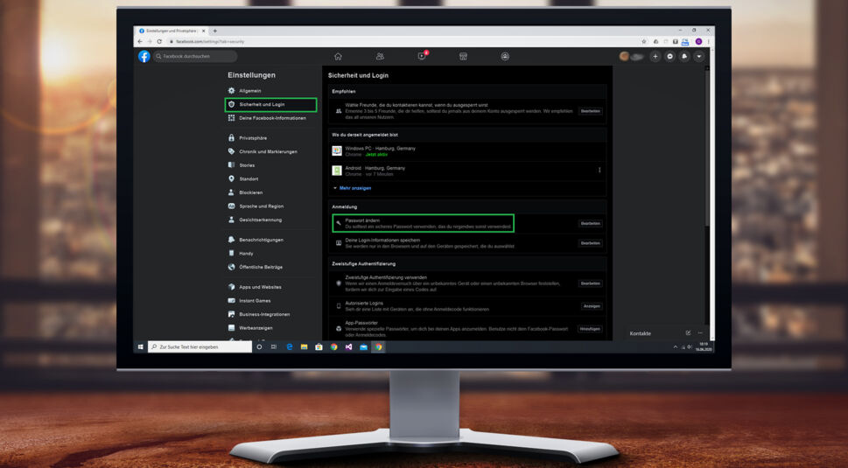This screenshot has width=848, height=468.
Task: Open a new tab with plus button
Action: (x=214, y=31)
